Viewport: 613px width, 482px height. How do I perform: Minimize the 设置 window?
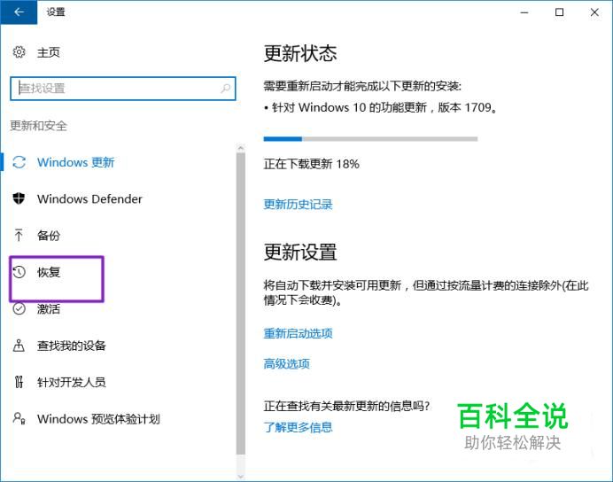click(524, 12)
